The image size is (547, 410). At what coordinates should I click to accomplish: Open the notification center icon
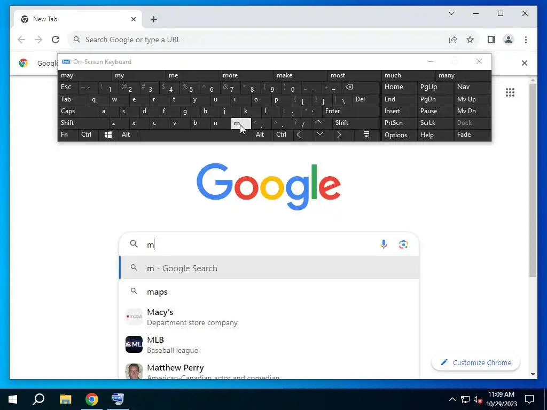tap(529, 399)
